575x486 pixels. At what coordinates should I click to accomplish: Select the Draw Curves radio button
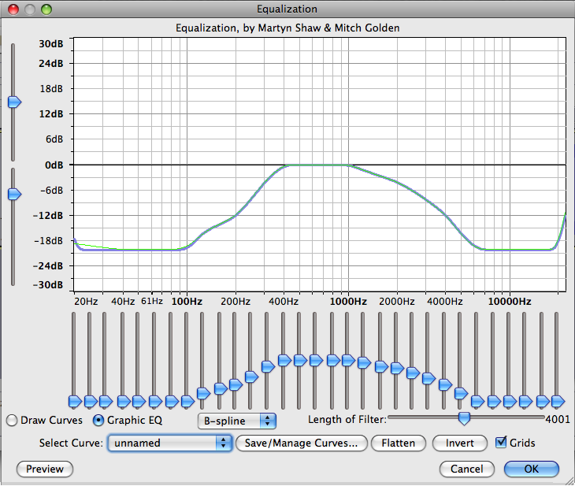coord(12,421)
